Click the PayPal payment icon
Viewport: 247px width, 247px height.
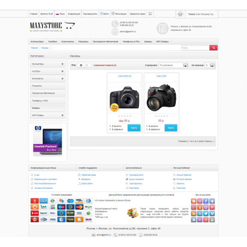point(43,213)
